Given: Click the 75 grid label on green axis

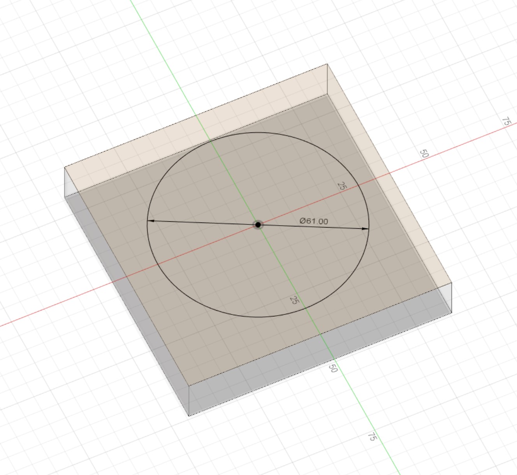Looking at the screenshot, I should click(x=372, y=437).
